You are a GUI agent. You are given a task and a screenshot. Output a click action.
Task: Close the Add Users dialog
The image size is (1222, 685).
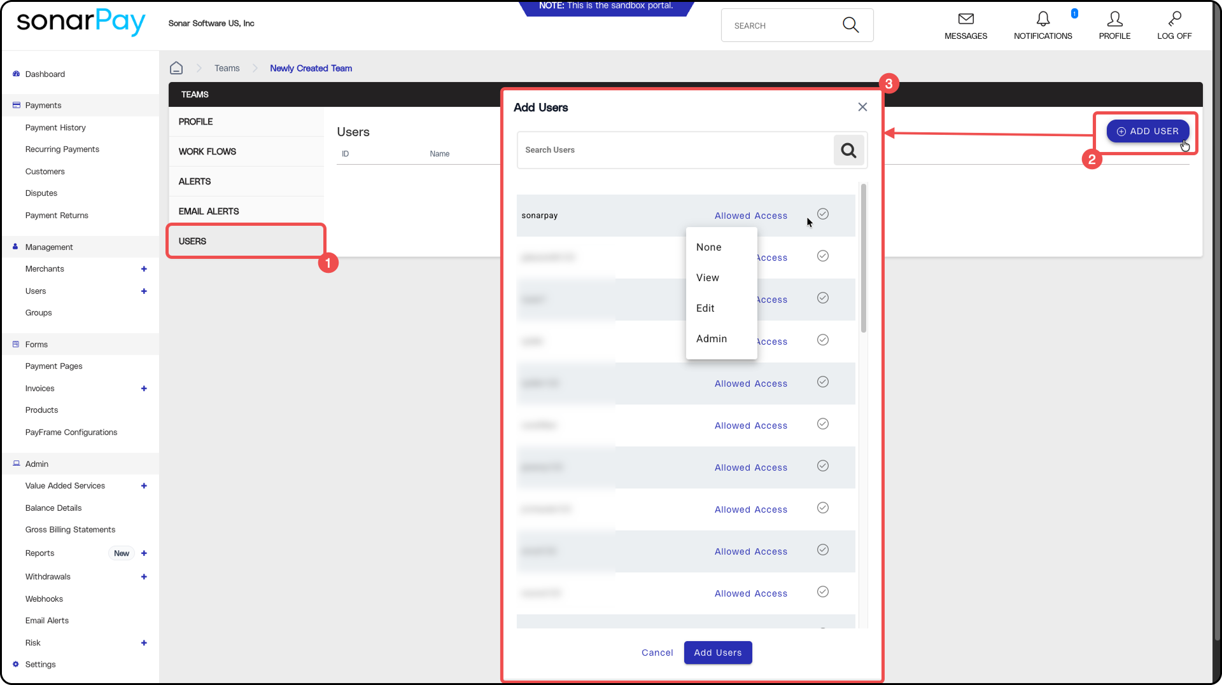pyautogui.click(x=862, y=107)
